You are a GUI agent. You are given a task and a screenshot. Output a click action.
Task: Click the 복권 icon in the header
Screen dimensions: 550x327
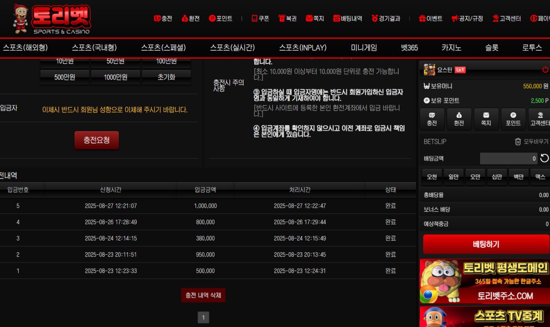[281, 18]
